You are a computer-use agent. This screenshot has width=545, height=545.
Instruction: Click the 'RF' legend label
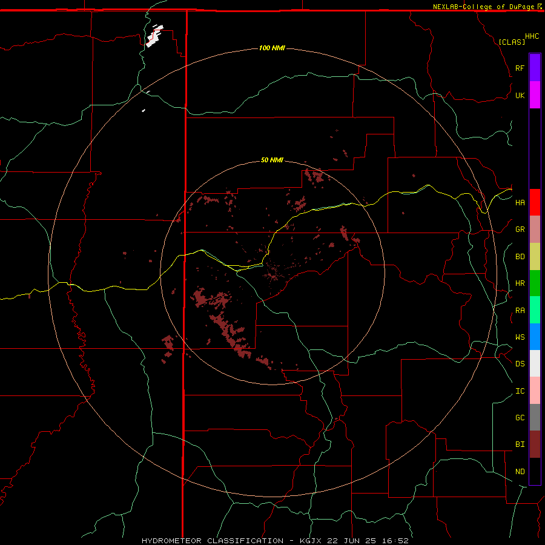click(x=520, y=68)
